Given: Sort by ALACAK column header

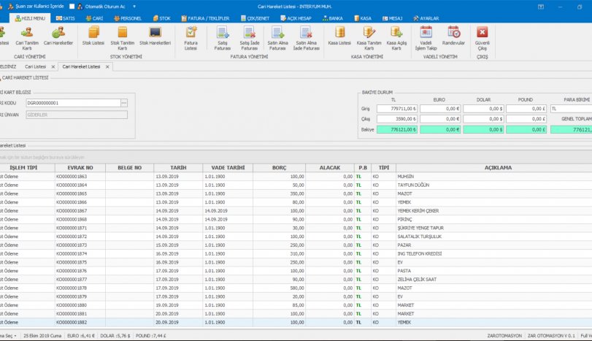Looking at the screenshot, I should 330,168.
